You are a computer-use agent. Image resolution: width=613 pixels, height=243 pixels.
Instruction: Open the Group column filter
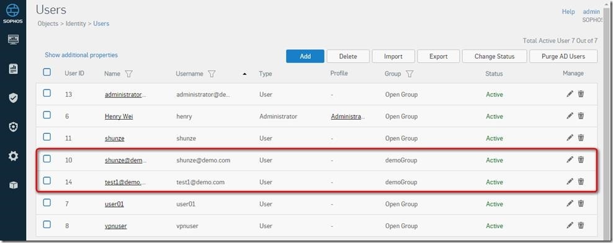(x=409, y=74)
